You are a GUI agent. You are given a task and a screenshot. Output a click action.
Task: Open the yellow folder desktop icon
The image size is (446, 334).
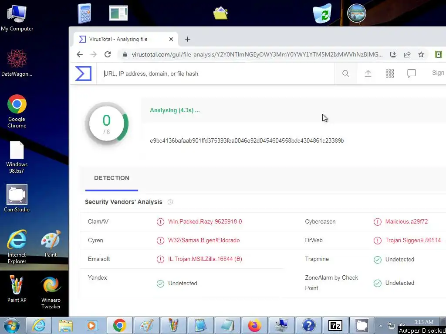221,13
